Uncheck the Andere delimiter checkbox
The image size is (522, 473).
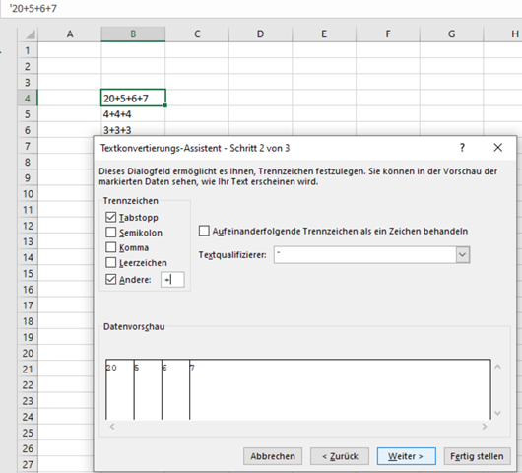(111, 279)
